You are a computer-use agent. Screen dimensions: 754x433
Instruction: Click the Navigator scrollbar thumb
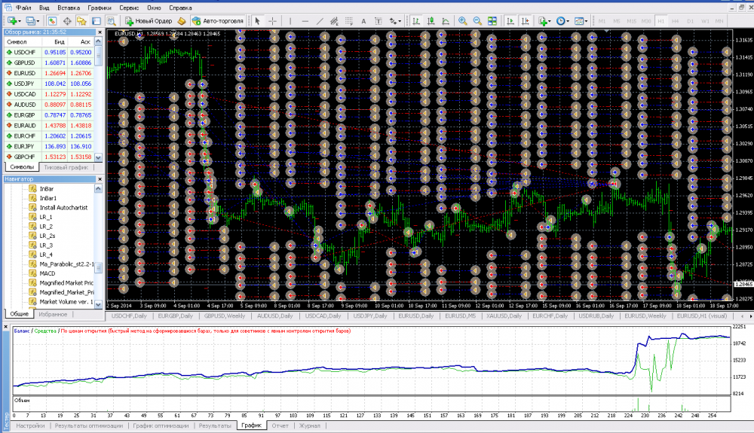(x=99, y=268)
